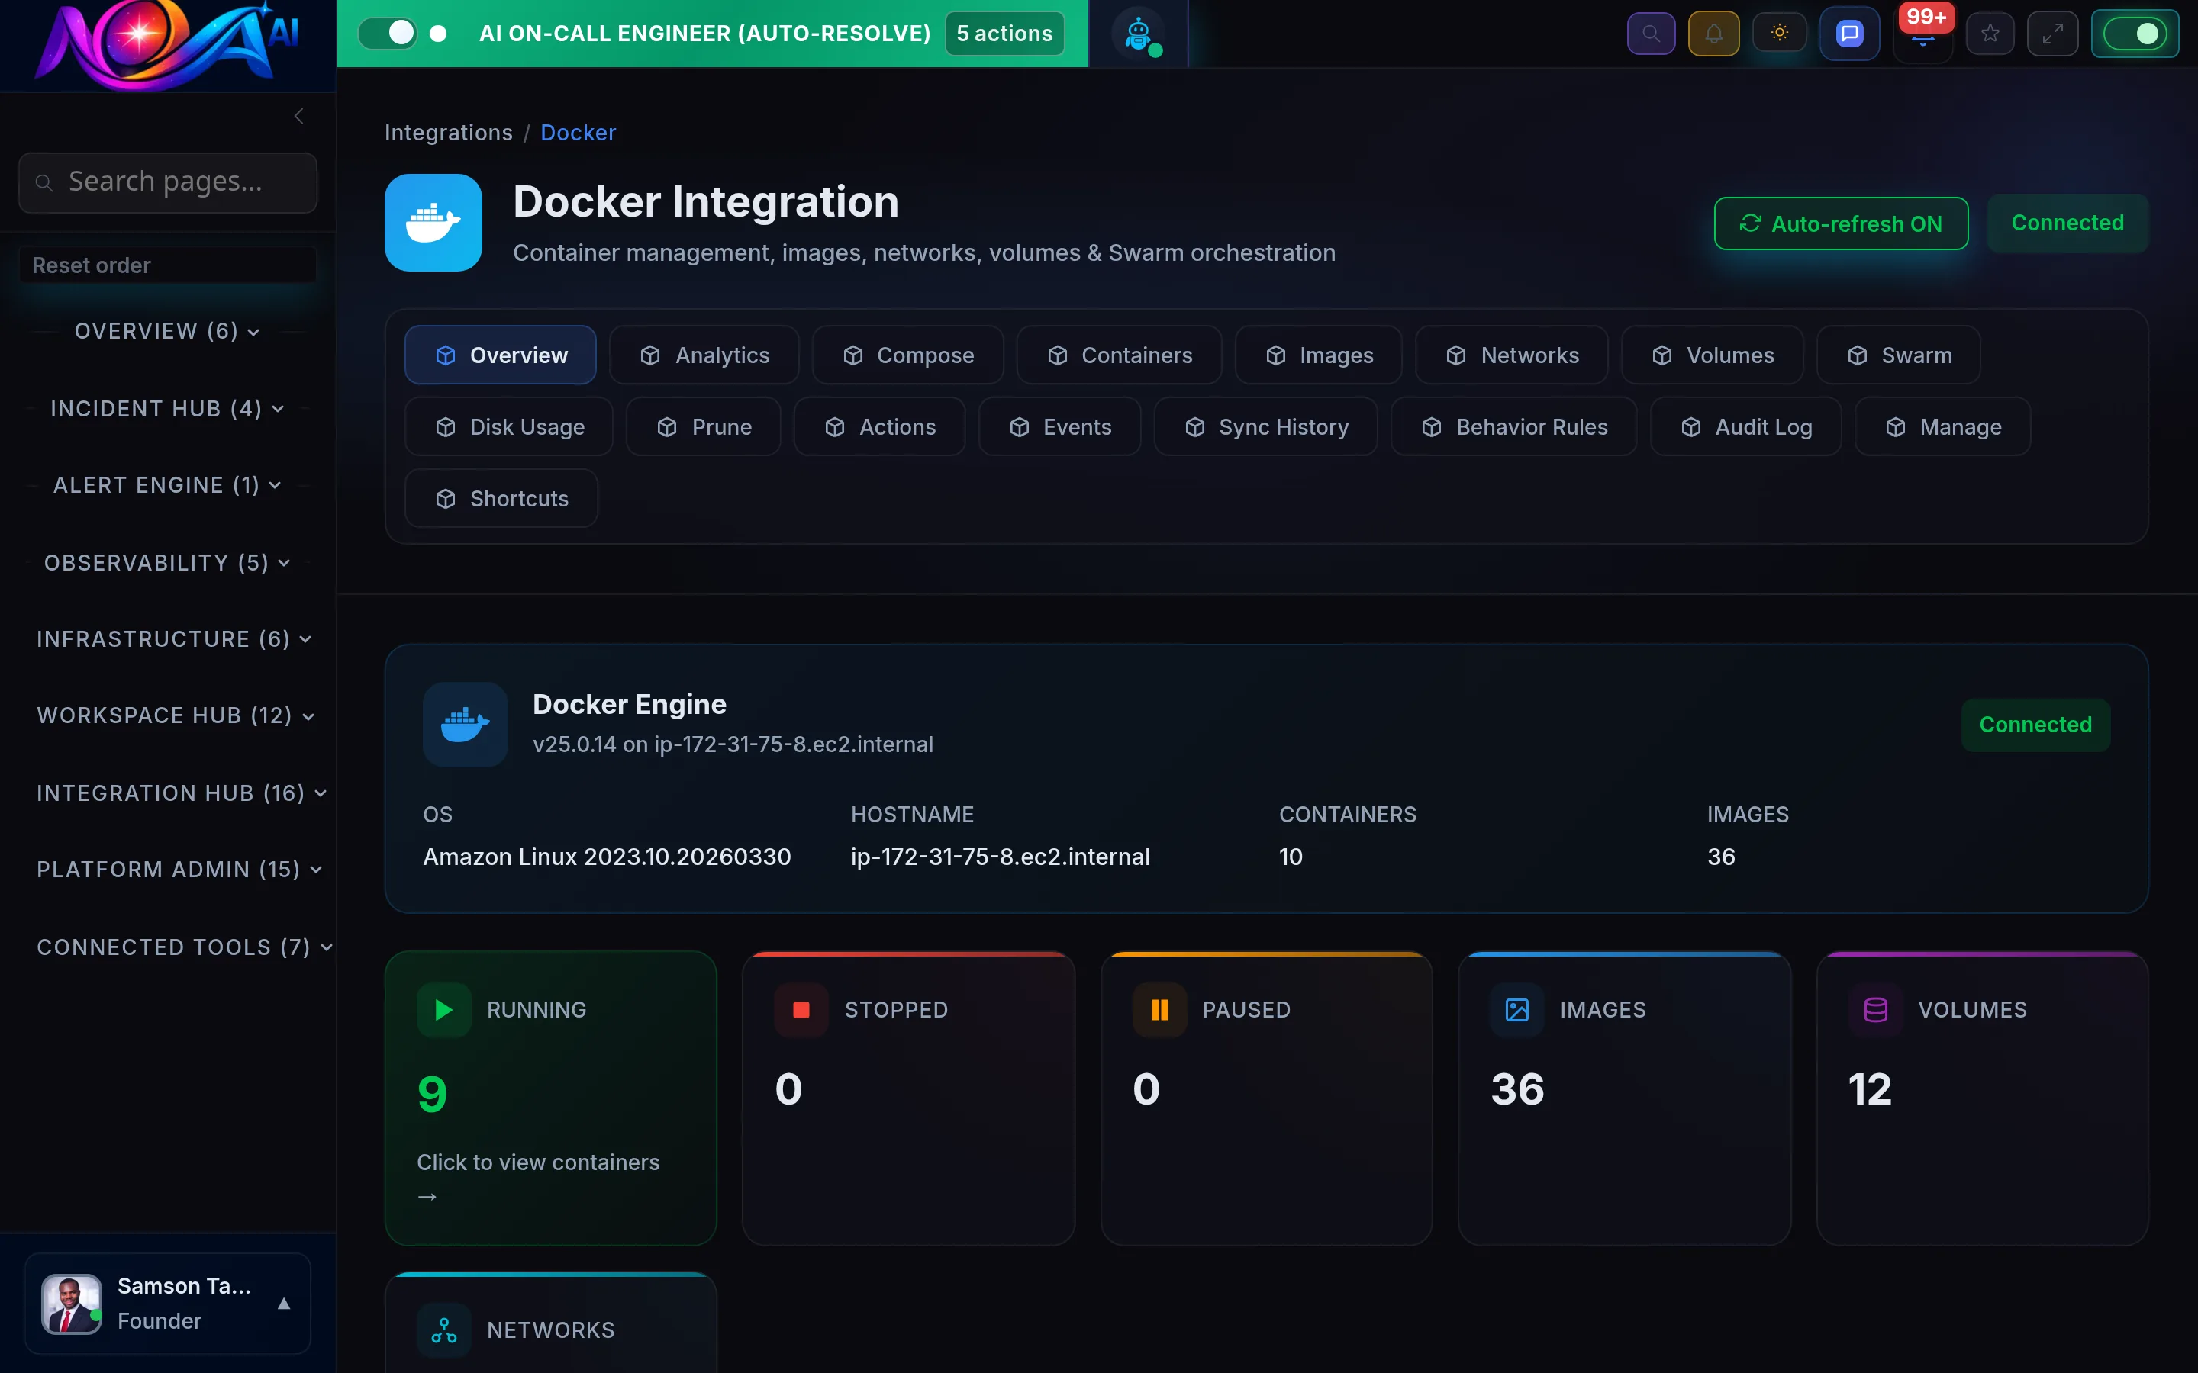Click the running containers progress card
The width and height of the screenshot is (2198, 1373).
pyautogui.click(x=550, y=1098)
